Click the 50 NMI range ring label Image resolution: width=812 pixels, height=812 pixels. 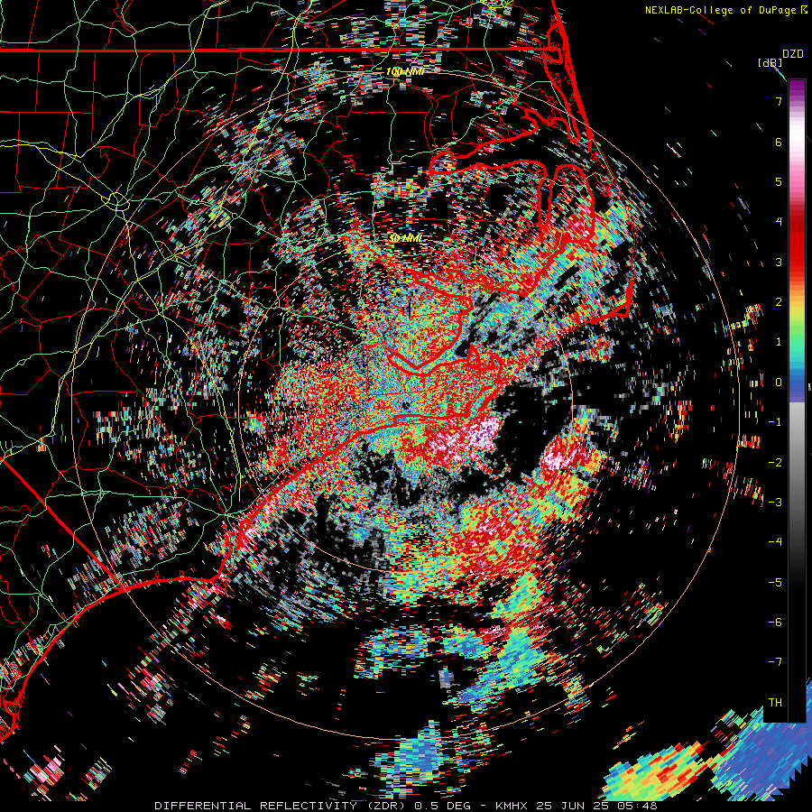(x=405, y=238)
